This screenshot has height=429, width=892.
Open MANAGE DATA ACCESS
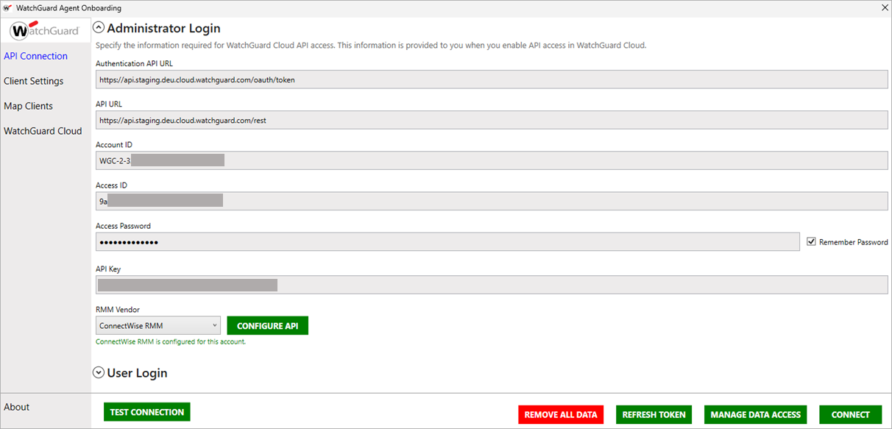point(755,414)
